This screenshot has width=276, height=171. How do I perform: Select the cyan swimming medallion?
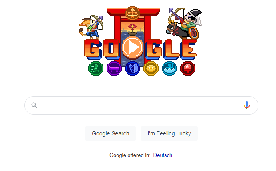pyautogui.click(x=169, y=68)
